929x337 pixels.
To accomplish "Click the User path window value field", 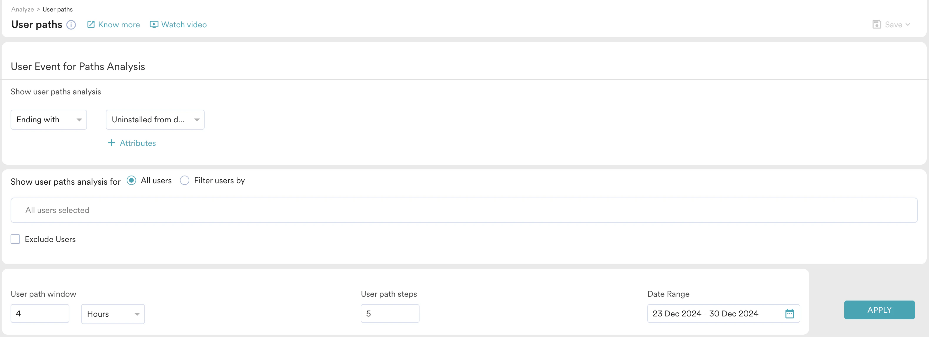I will coord(40,313).
